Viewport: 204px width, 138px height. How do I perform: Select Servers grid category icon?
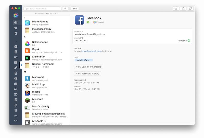tap(16, 110)
